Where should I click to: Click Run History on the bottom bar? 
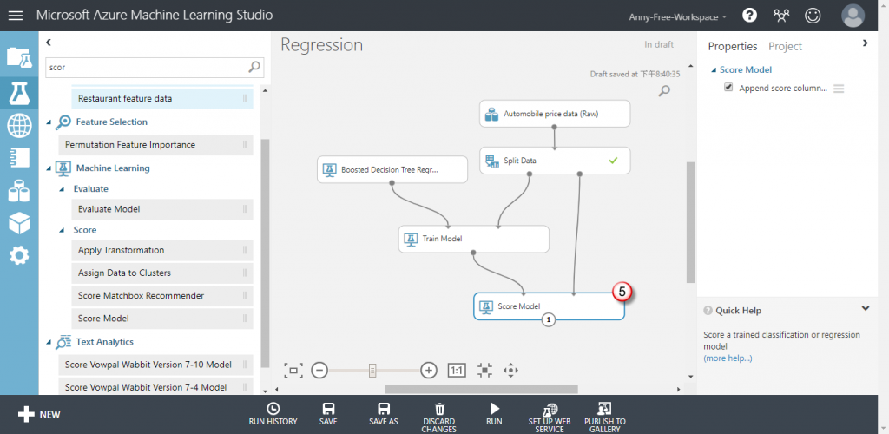click(273, 414)
